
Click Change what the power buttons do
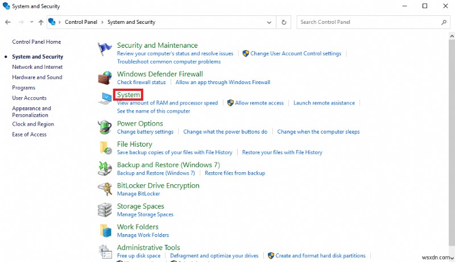pyautogui.click(x=225, y=132)
